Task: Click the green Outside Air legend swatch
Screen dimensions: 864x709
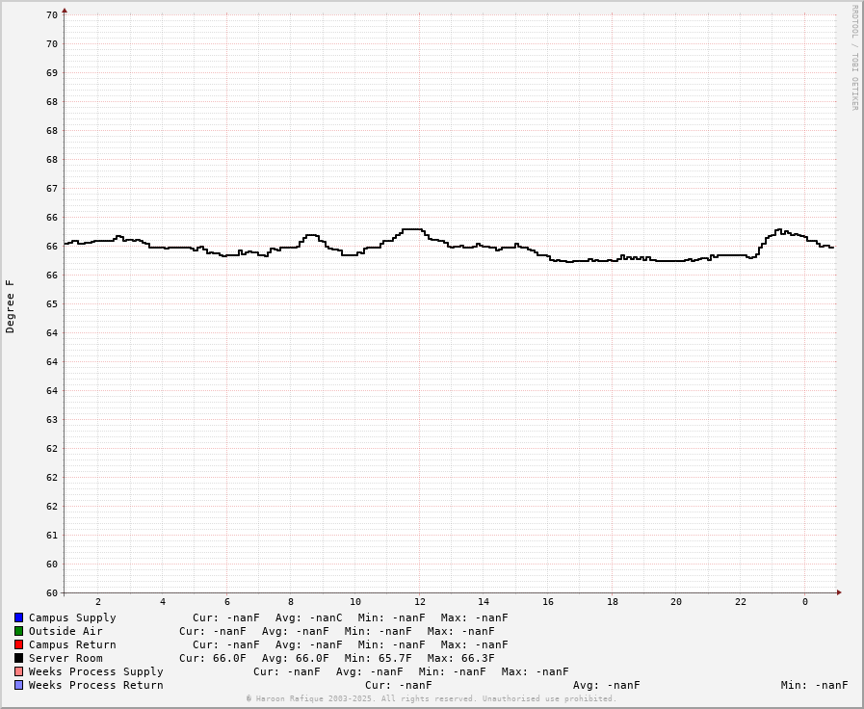Action: pos(18,631)
